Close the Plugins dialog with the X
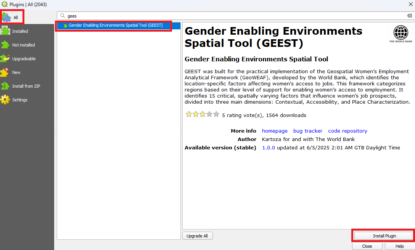Image resolution: width=415 pixels, height=250 pixels. pyautogui.click(x=410, y=4)
